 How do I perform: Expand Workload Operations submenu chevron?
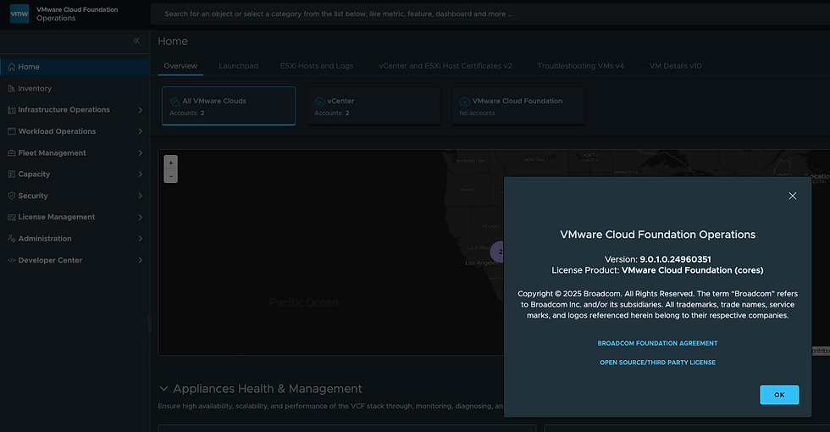(141, 131)
